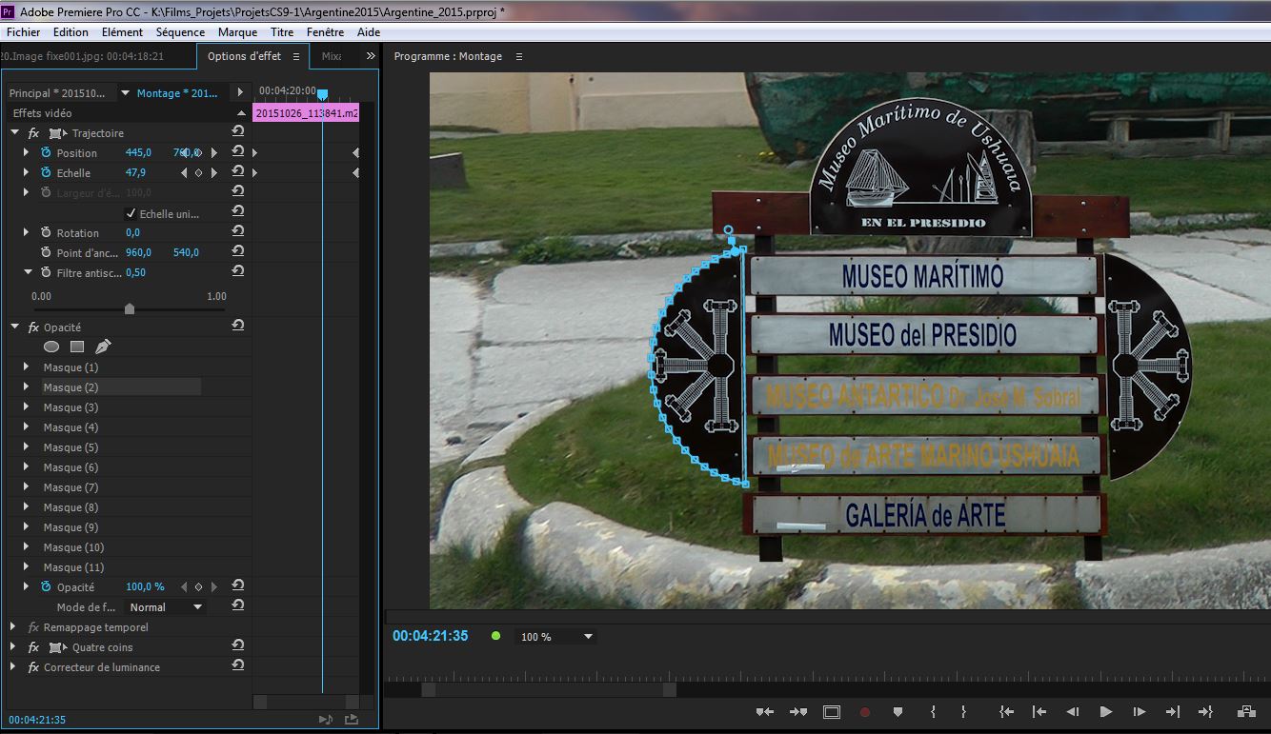Open the Marque menu
This screenshot has width=1271, height=734.
point(237,31)
